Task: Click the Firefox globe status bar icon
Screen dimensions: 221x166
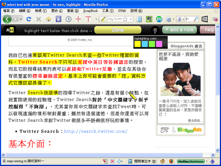Action: [x=171, y=161]
